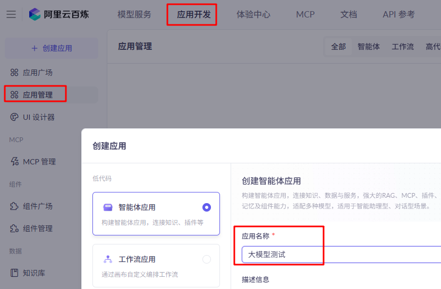This screenshot has height=289, width=441.
Task: Open the hamburger menu icon
Action: coord(11,14)
